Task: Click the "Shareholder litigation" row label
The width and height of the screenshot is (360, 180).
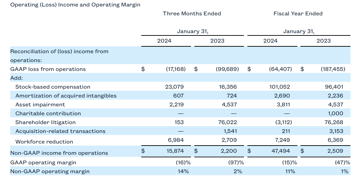Action: pyautogui.click(x=45, y=122)
